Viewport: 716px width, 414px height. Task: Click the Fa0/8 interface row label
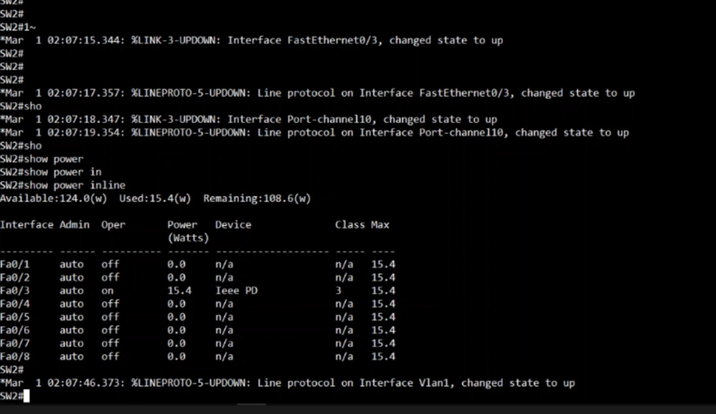pyautogui.click(x=14, y=356)
